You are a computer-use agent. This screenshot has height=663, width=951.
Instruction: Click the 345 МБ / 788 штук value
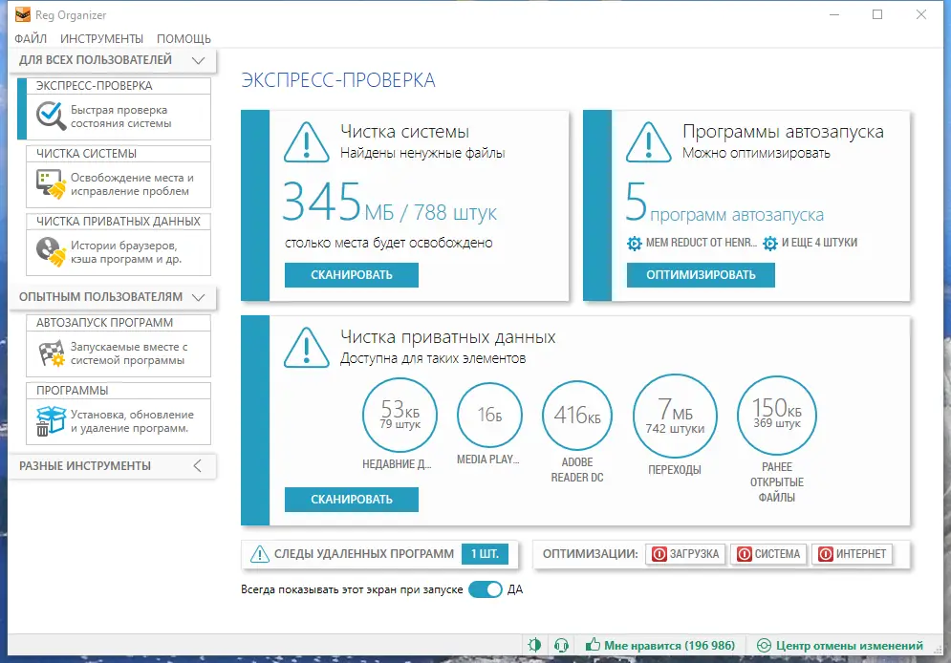[390, 203]
